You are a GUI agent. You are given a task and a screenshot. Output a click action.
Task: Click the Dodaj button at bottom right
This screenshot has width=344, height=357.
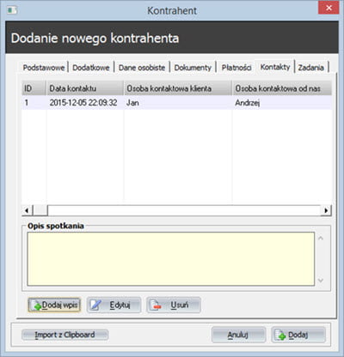[x=298, y=335]
